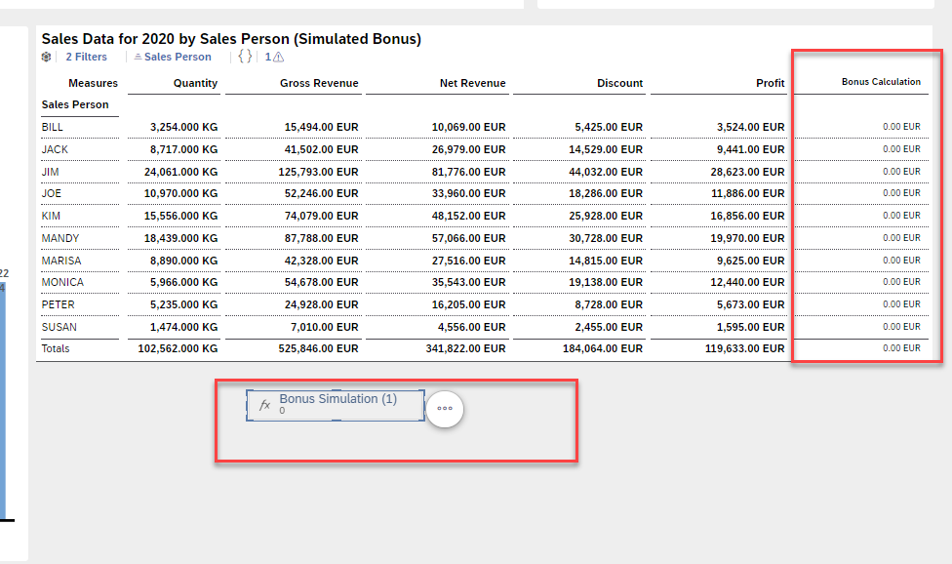Screen dimensions: 952x564
Task: Click the Sales Person dimension header cell
Action: pos(75,104)
